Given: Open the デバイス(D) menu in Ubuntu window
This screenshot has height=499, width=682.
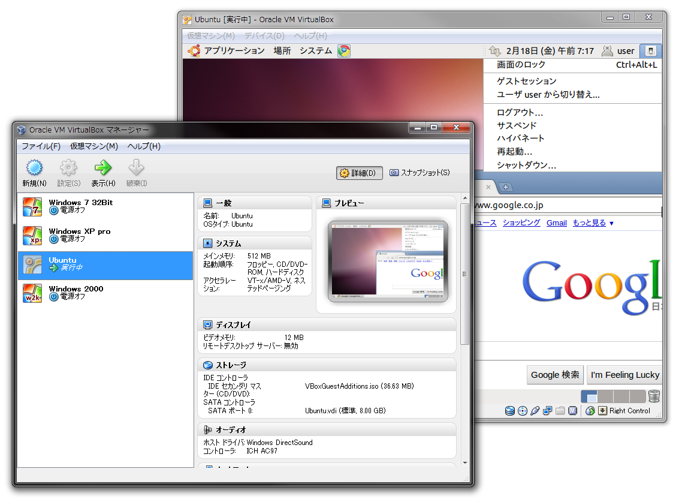Looking at the screenshot, I should point(264,36).
